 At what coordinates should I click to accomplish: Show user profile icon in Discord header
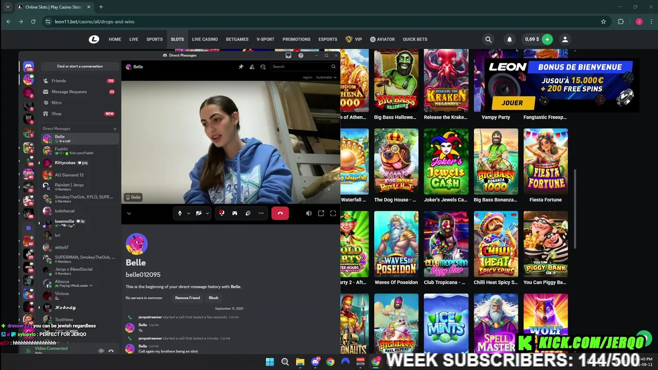tap(263, 67)
